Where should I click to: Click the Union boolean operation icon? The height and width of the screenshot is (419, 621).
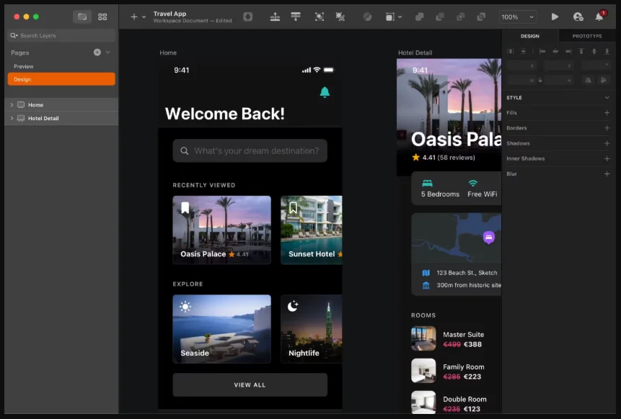coord(419,17)
